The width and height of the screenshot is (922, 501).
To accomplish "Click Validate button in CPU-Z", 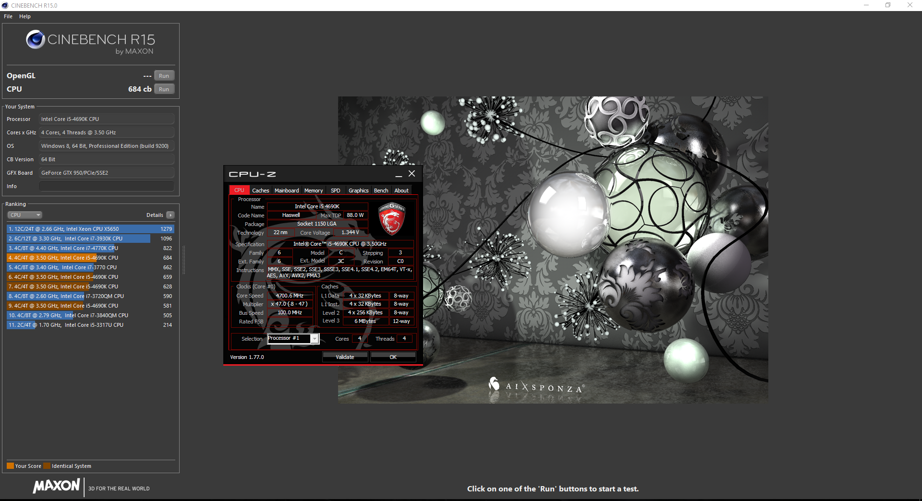I will [345, 357].
